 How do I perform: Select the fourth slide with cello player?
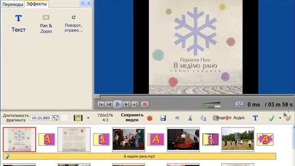click(183, 139)
